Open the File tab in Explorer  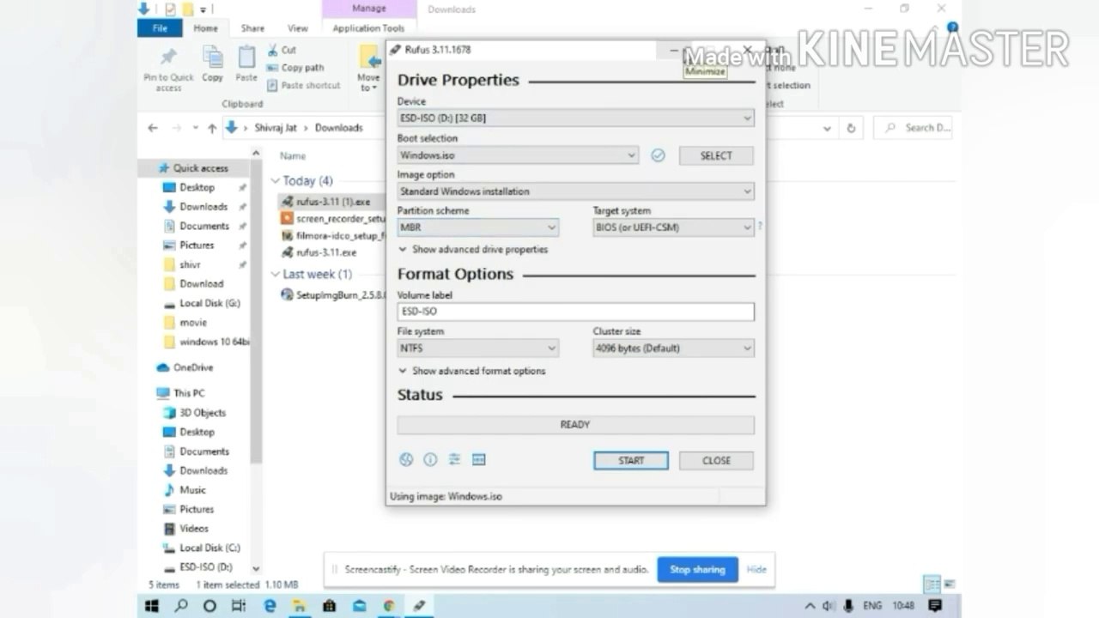coord(160,28)
